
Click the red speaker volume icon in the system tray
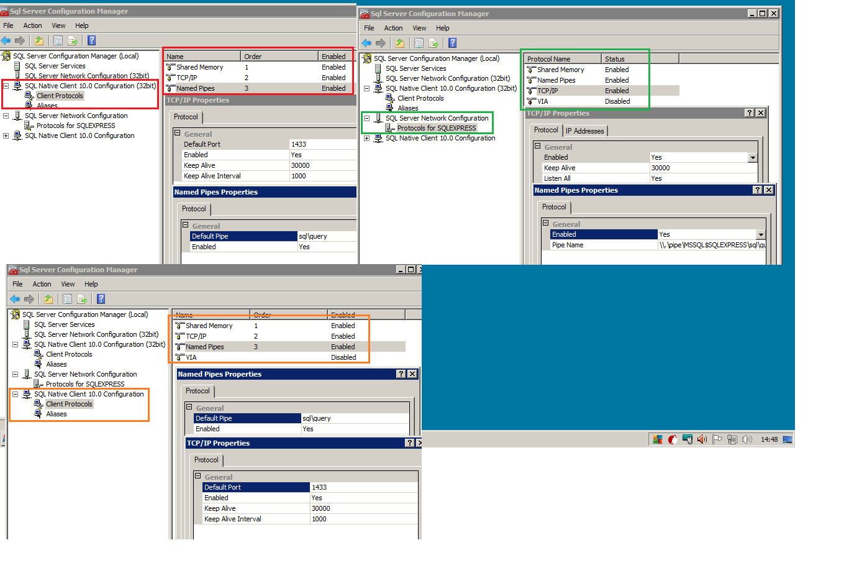702,439
